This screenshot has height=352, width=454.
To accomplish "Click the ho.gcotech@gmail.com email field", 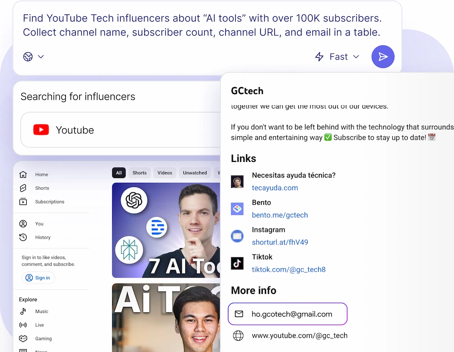I will click(x=287, y=314).
